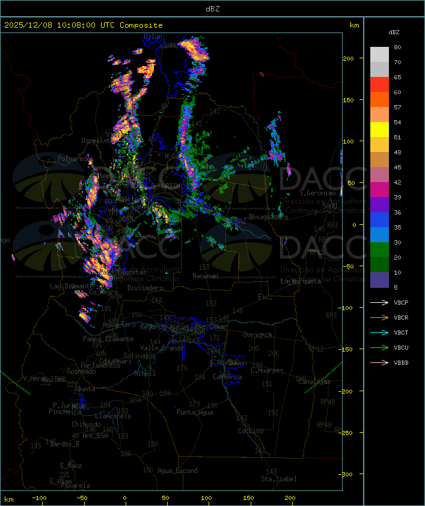Pick the light blue 30-35 dBZ swatch

point(379,234)
